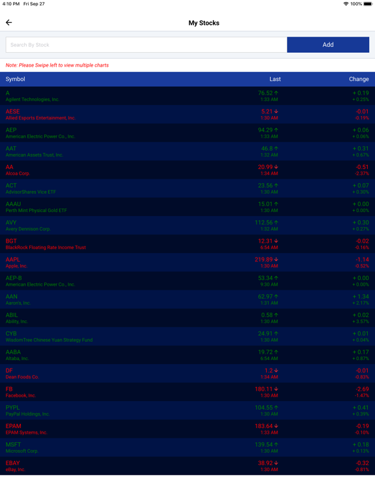
Task: Select the Symbol column header
Action: (16, 79)
